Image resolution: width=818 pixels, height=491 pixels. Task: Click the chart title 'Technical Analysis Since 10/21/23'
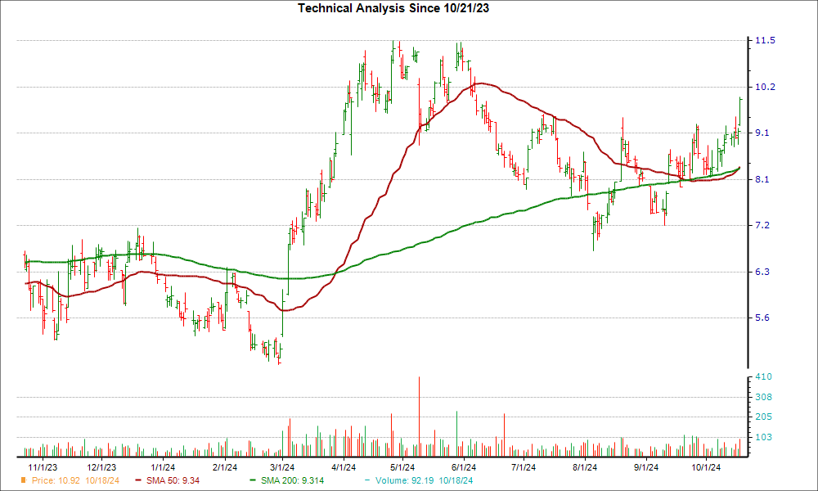coord(393,8)
